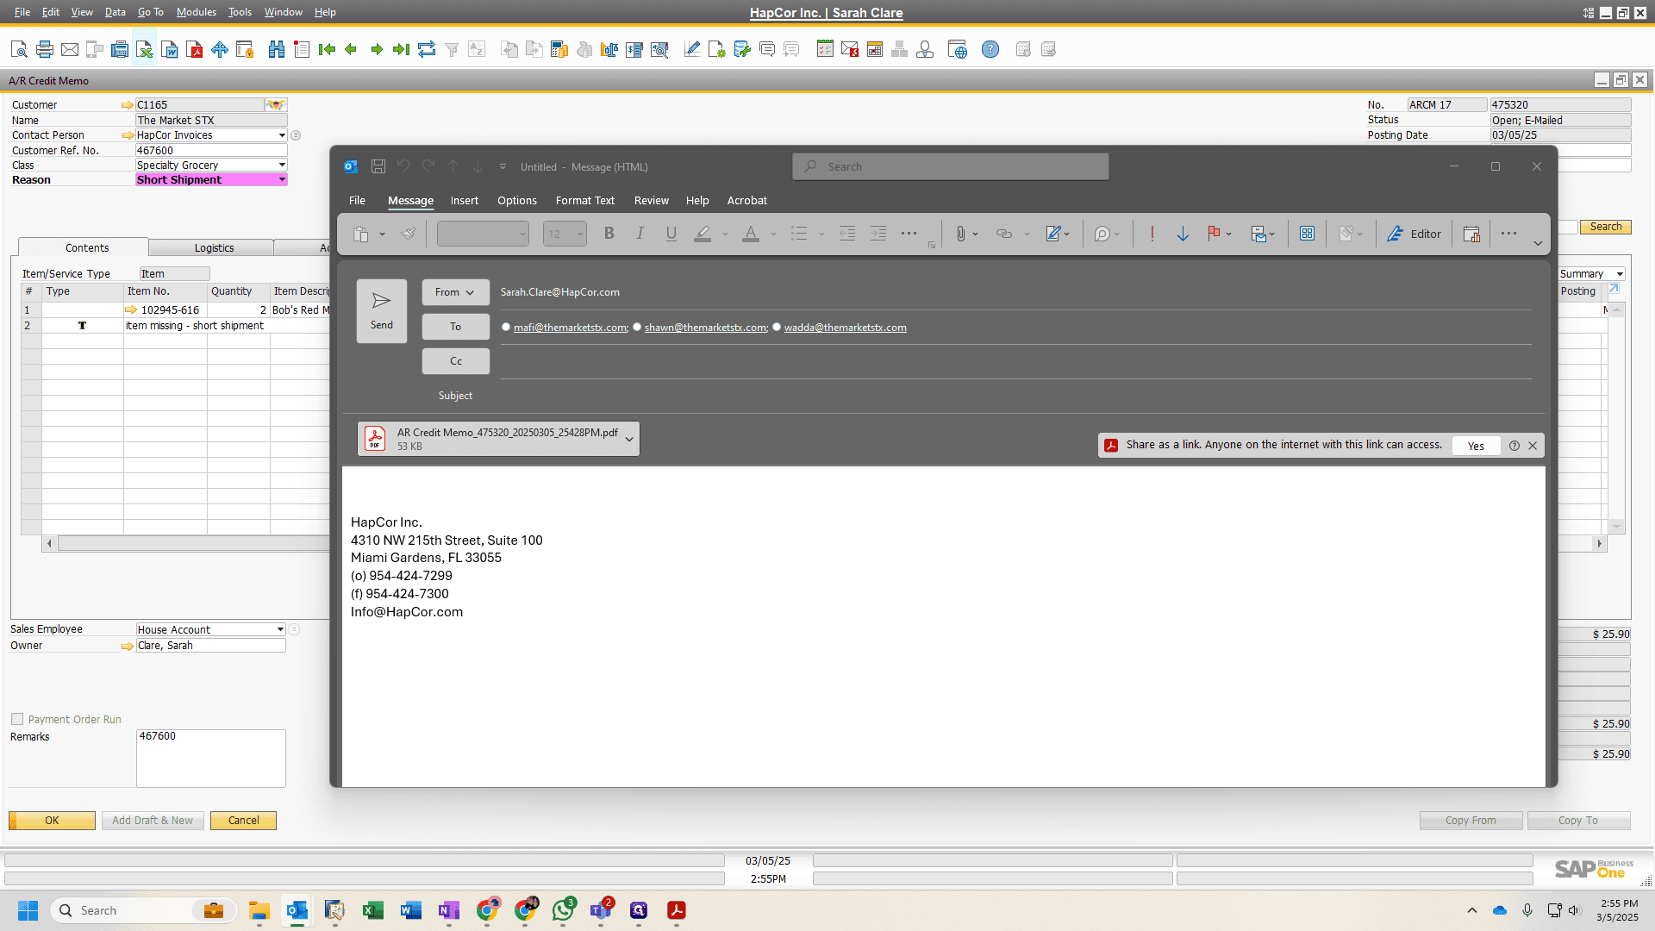Click the Bold formatting icon
The width and height of the screenshot is (1655, 931).
tap(609, 234)
